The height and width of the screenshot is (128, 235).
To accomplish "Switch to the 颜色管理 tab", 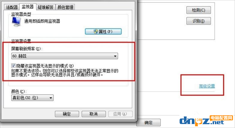I will point(65,7).
